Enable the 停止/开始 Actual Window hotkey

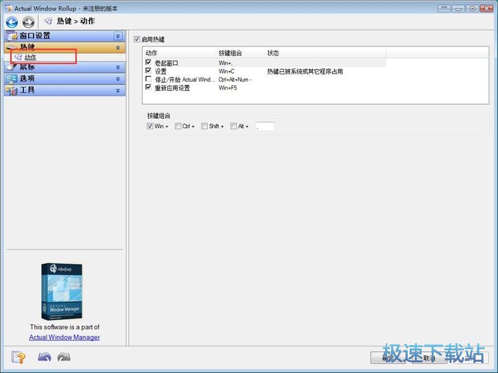(x=149, y=79)
